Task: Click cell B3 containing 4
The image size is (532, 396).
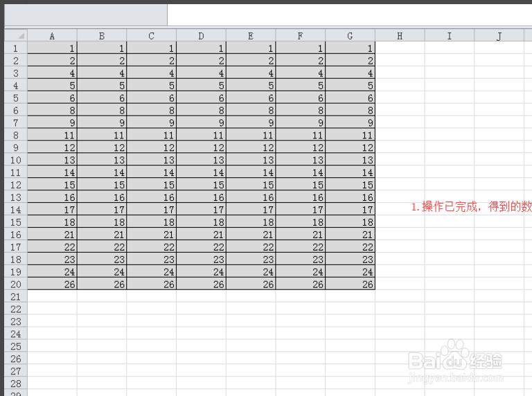Action: 102,73
